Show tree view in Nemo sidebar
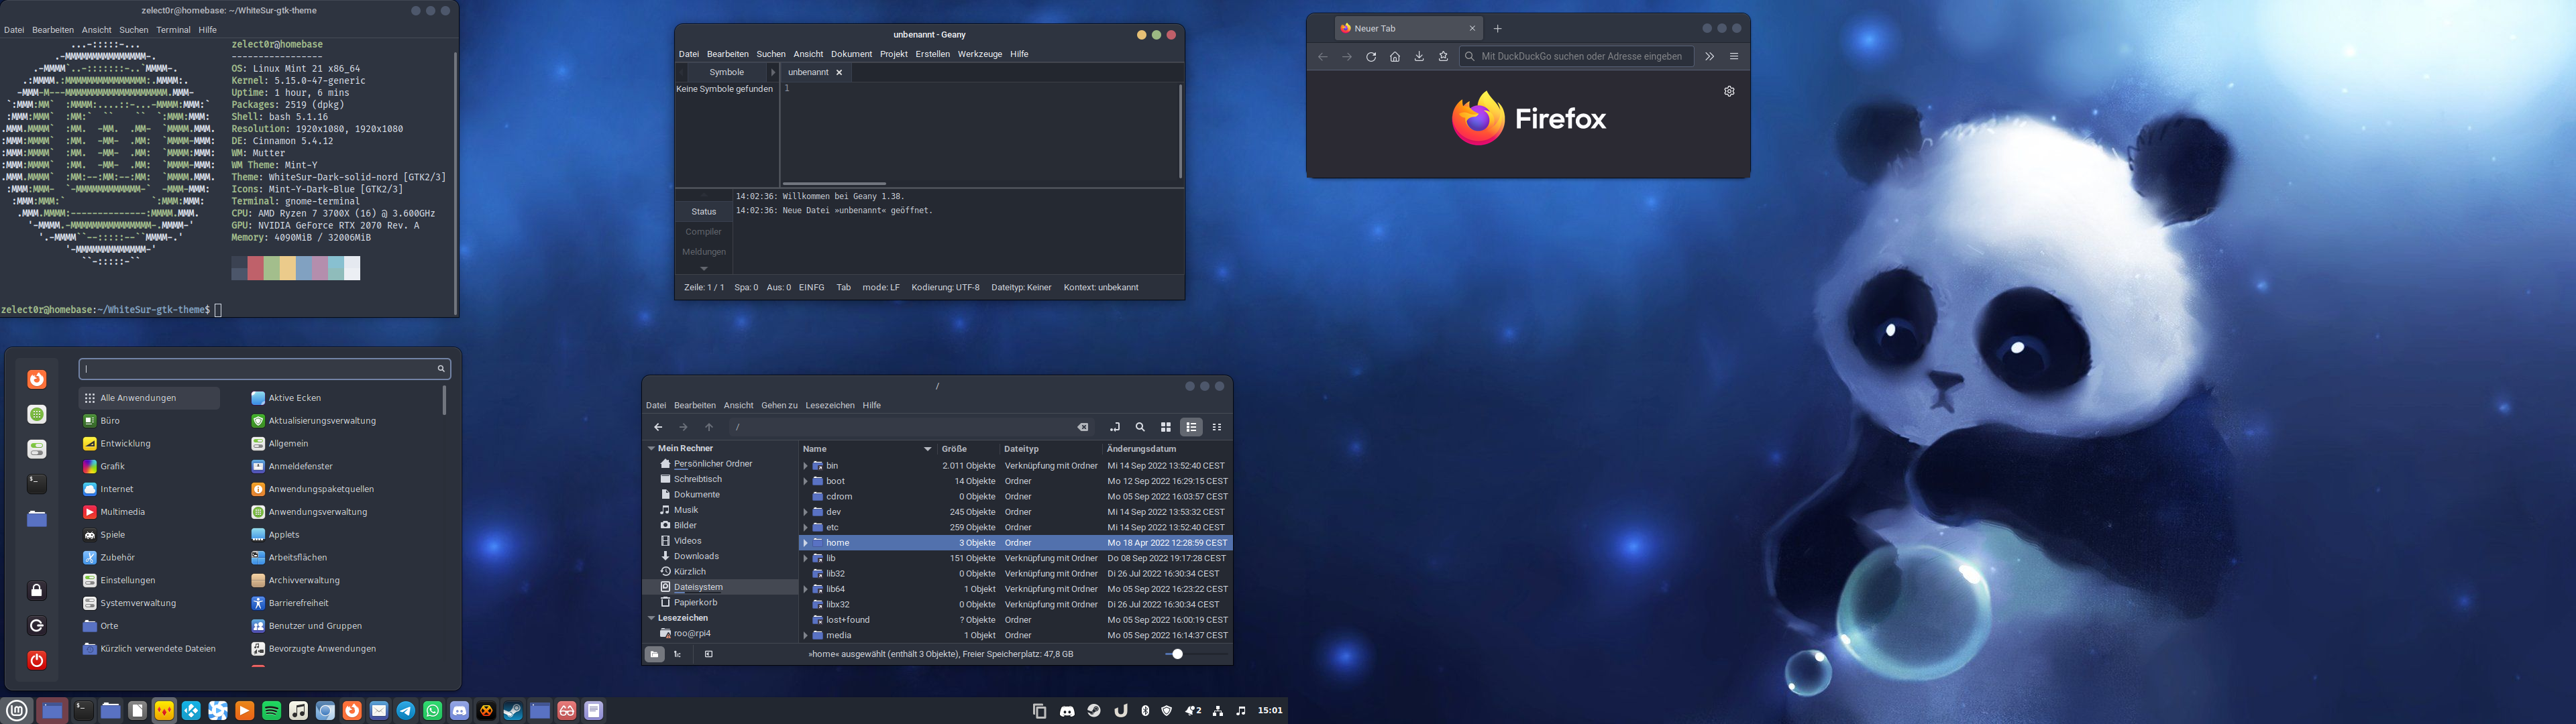2576x724 pixels. coord(678,654)
